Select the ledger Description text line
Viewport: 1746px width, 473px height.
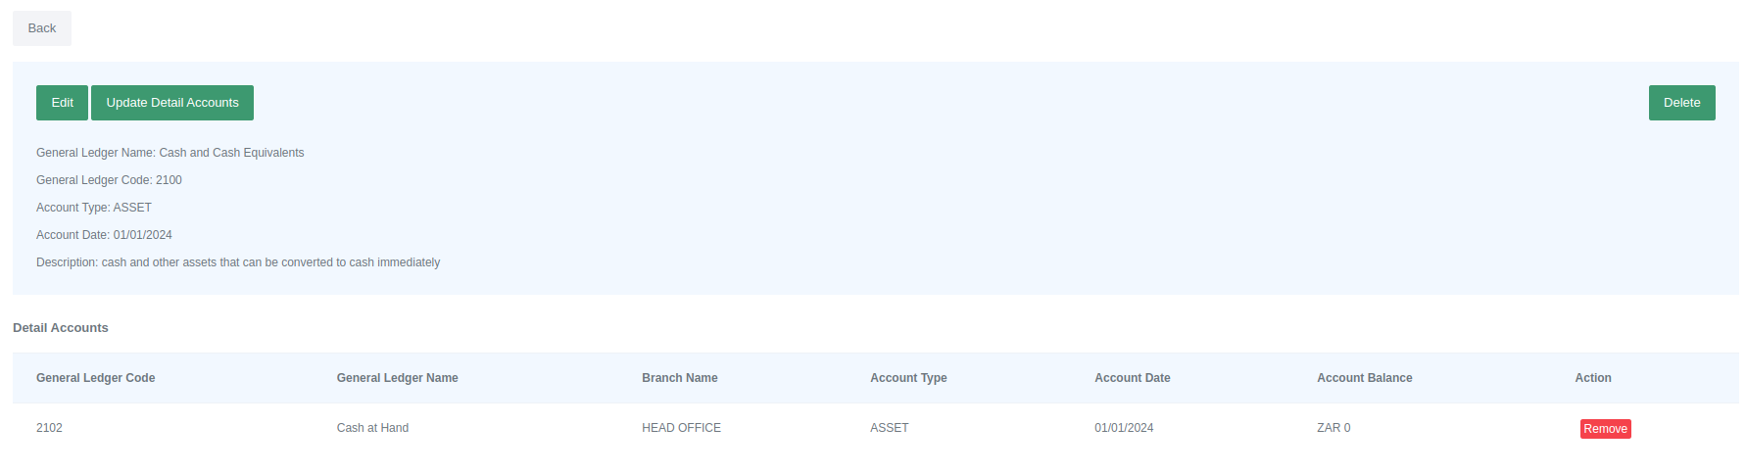238,262
